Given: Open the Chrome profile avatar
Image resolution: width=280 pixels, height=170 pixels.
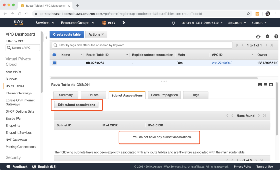Looking at the screenshot, I should 267,14.
